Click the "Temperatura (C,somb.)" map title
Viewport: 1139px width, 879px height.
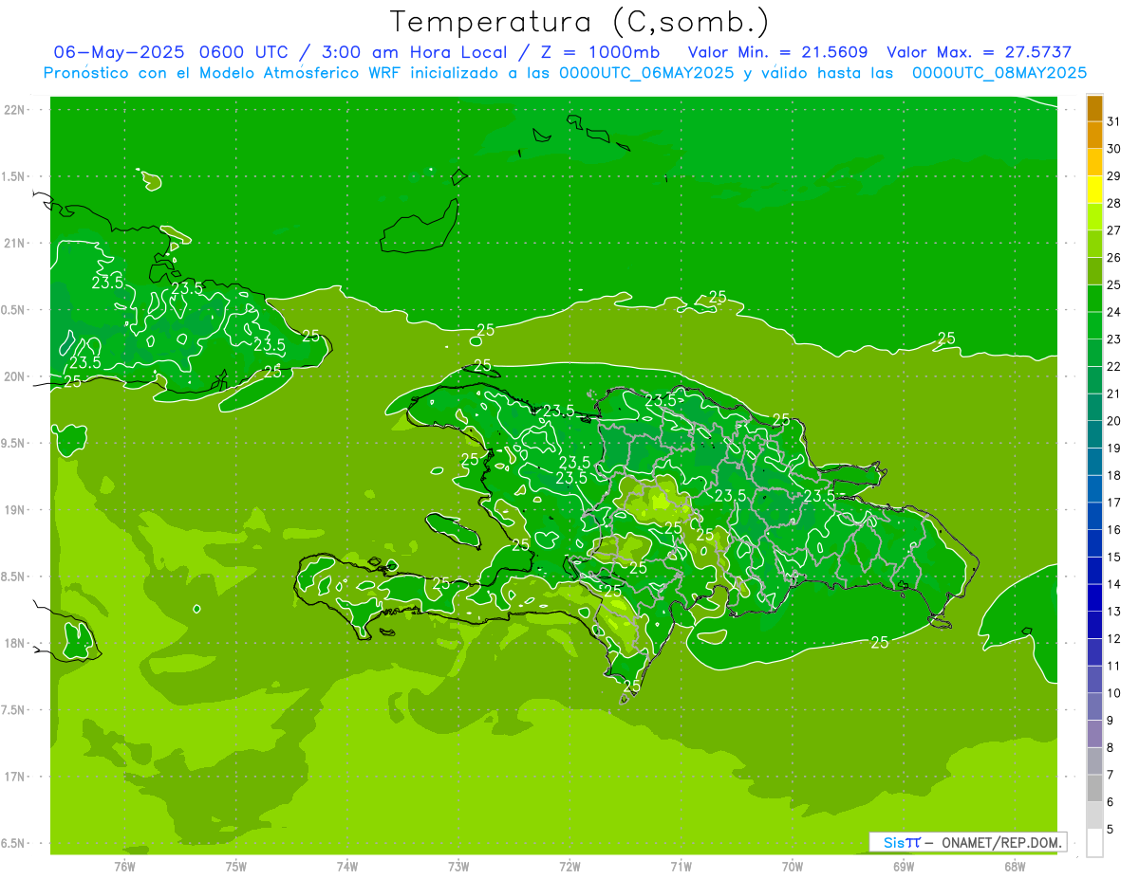point(580,22)
